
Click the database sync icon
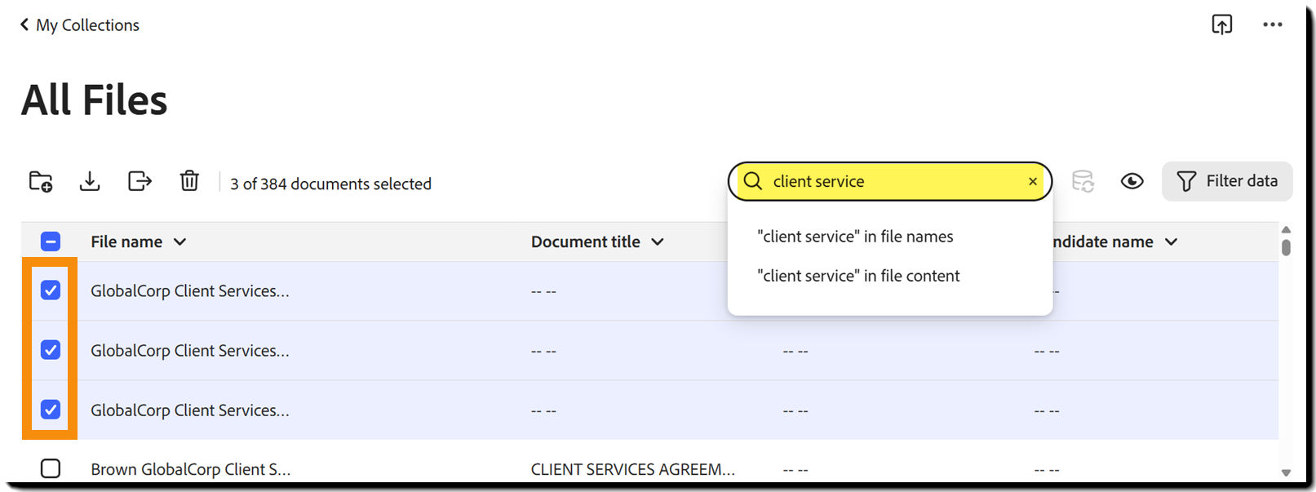pos(1083,181)
